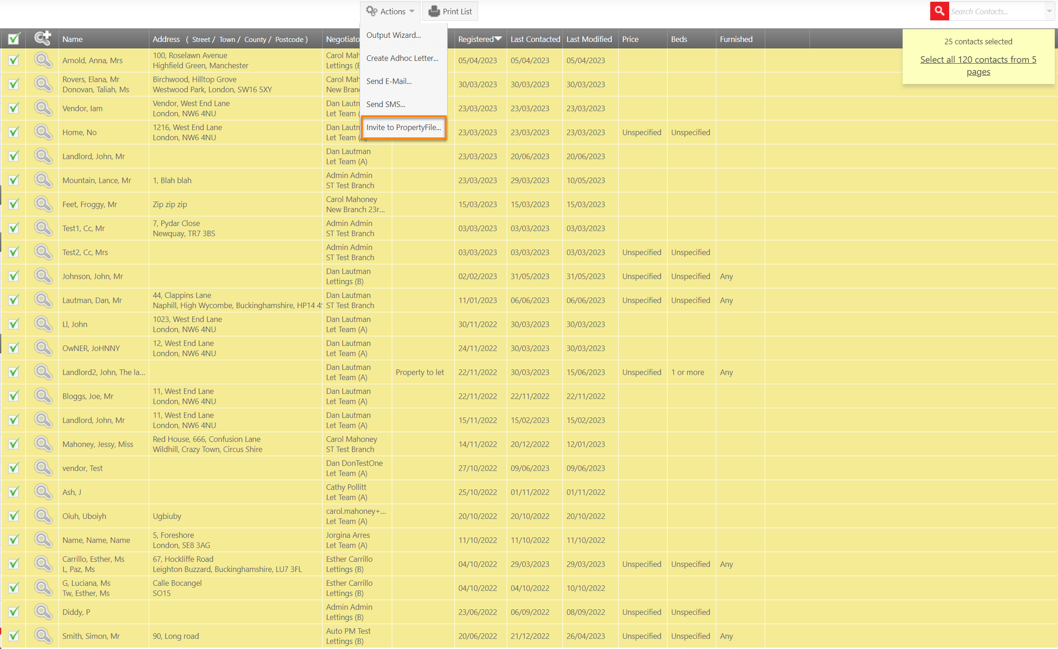1058x649 pixels.
Task: Deselect Diddy, P row checkbox
Action: point(14,612)
